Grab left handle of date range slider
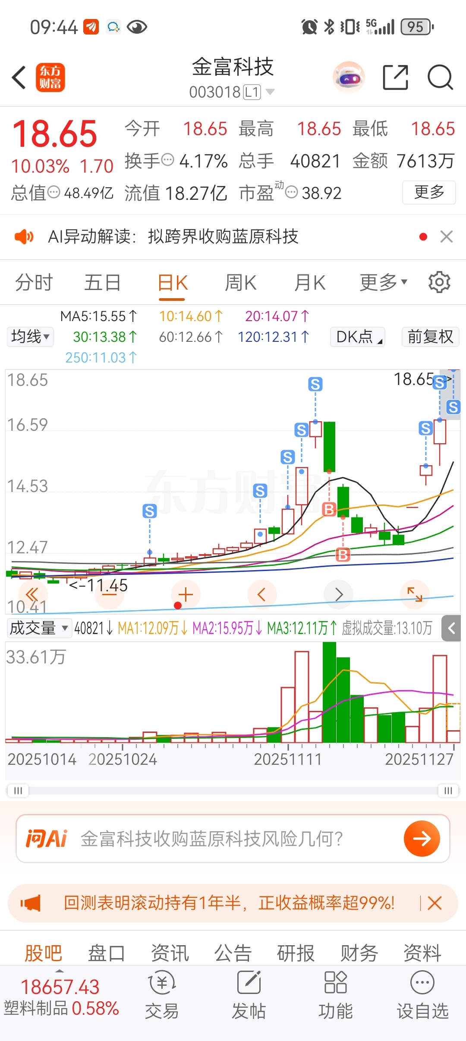466x1041 pixels. (x=18, y=790)
